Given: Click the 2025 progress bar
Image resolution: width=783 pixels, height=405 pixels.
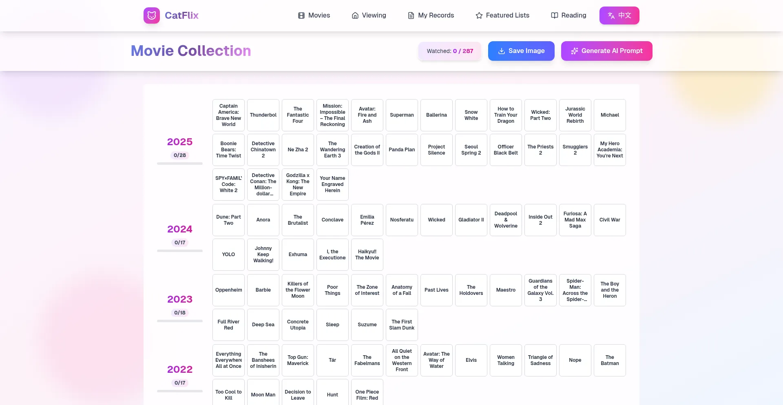Looking at the screenshot, I should [x=180, y=164].
